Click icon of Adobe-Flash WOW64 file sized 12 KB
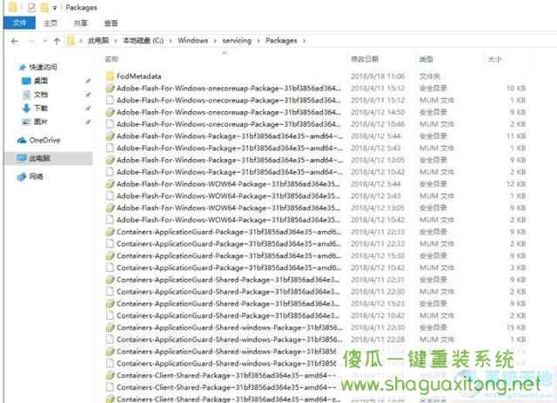557x403 pixels. pyautogui.click(x=111, y=184)
